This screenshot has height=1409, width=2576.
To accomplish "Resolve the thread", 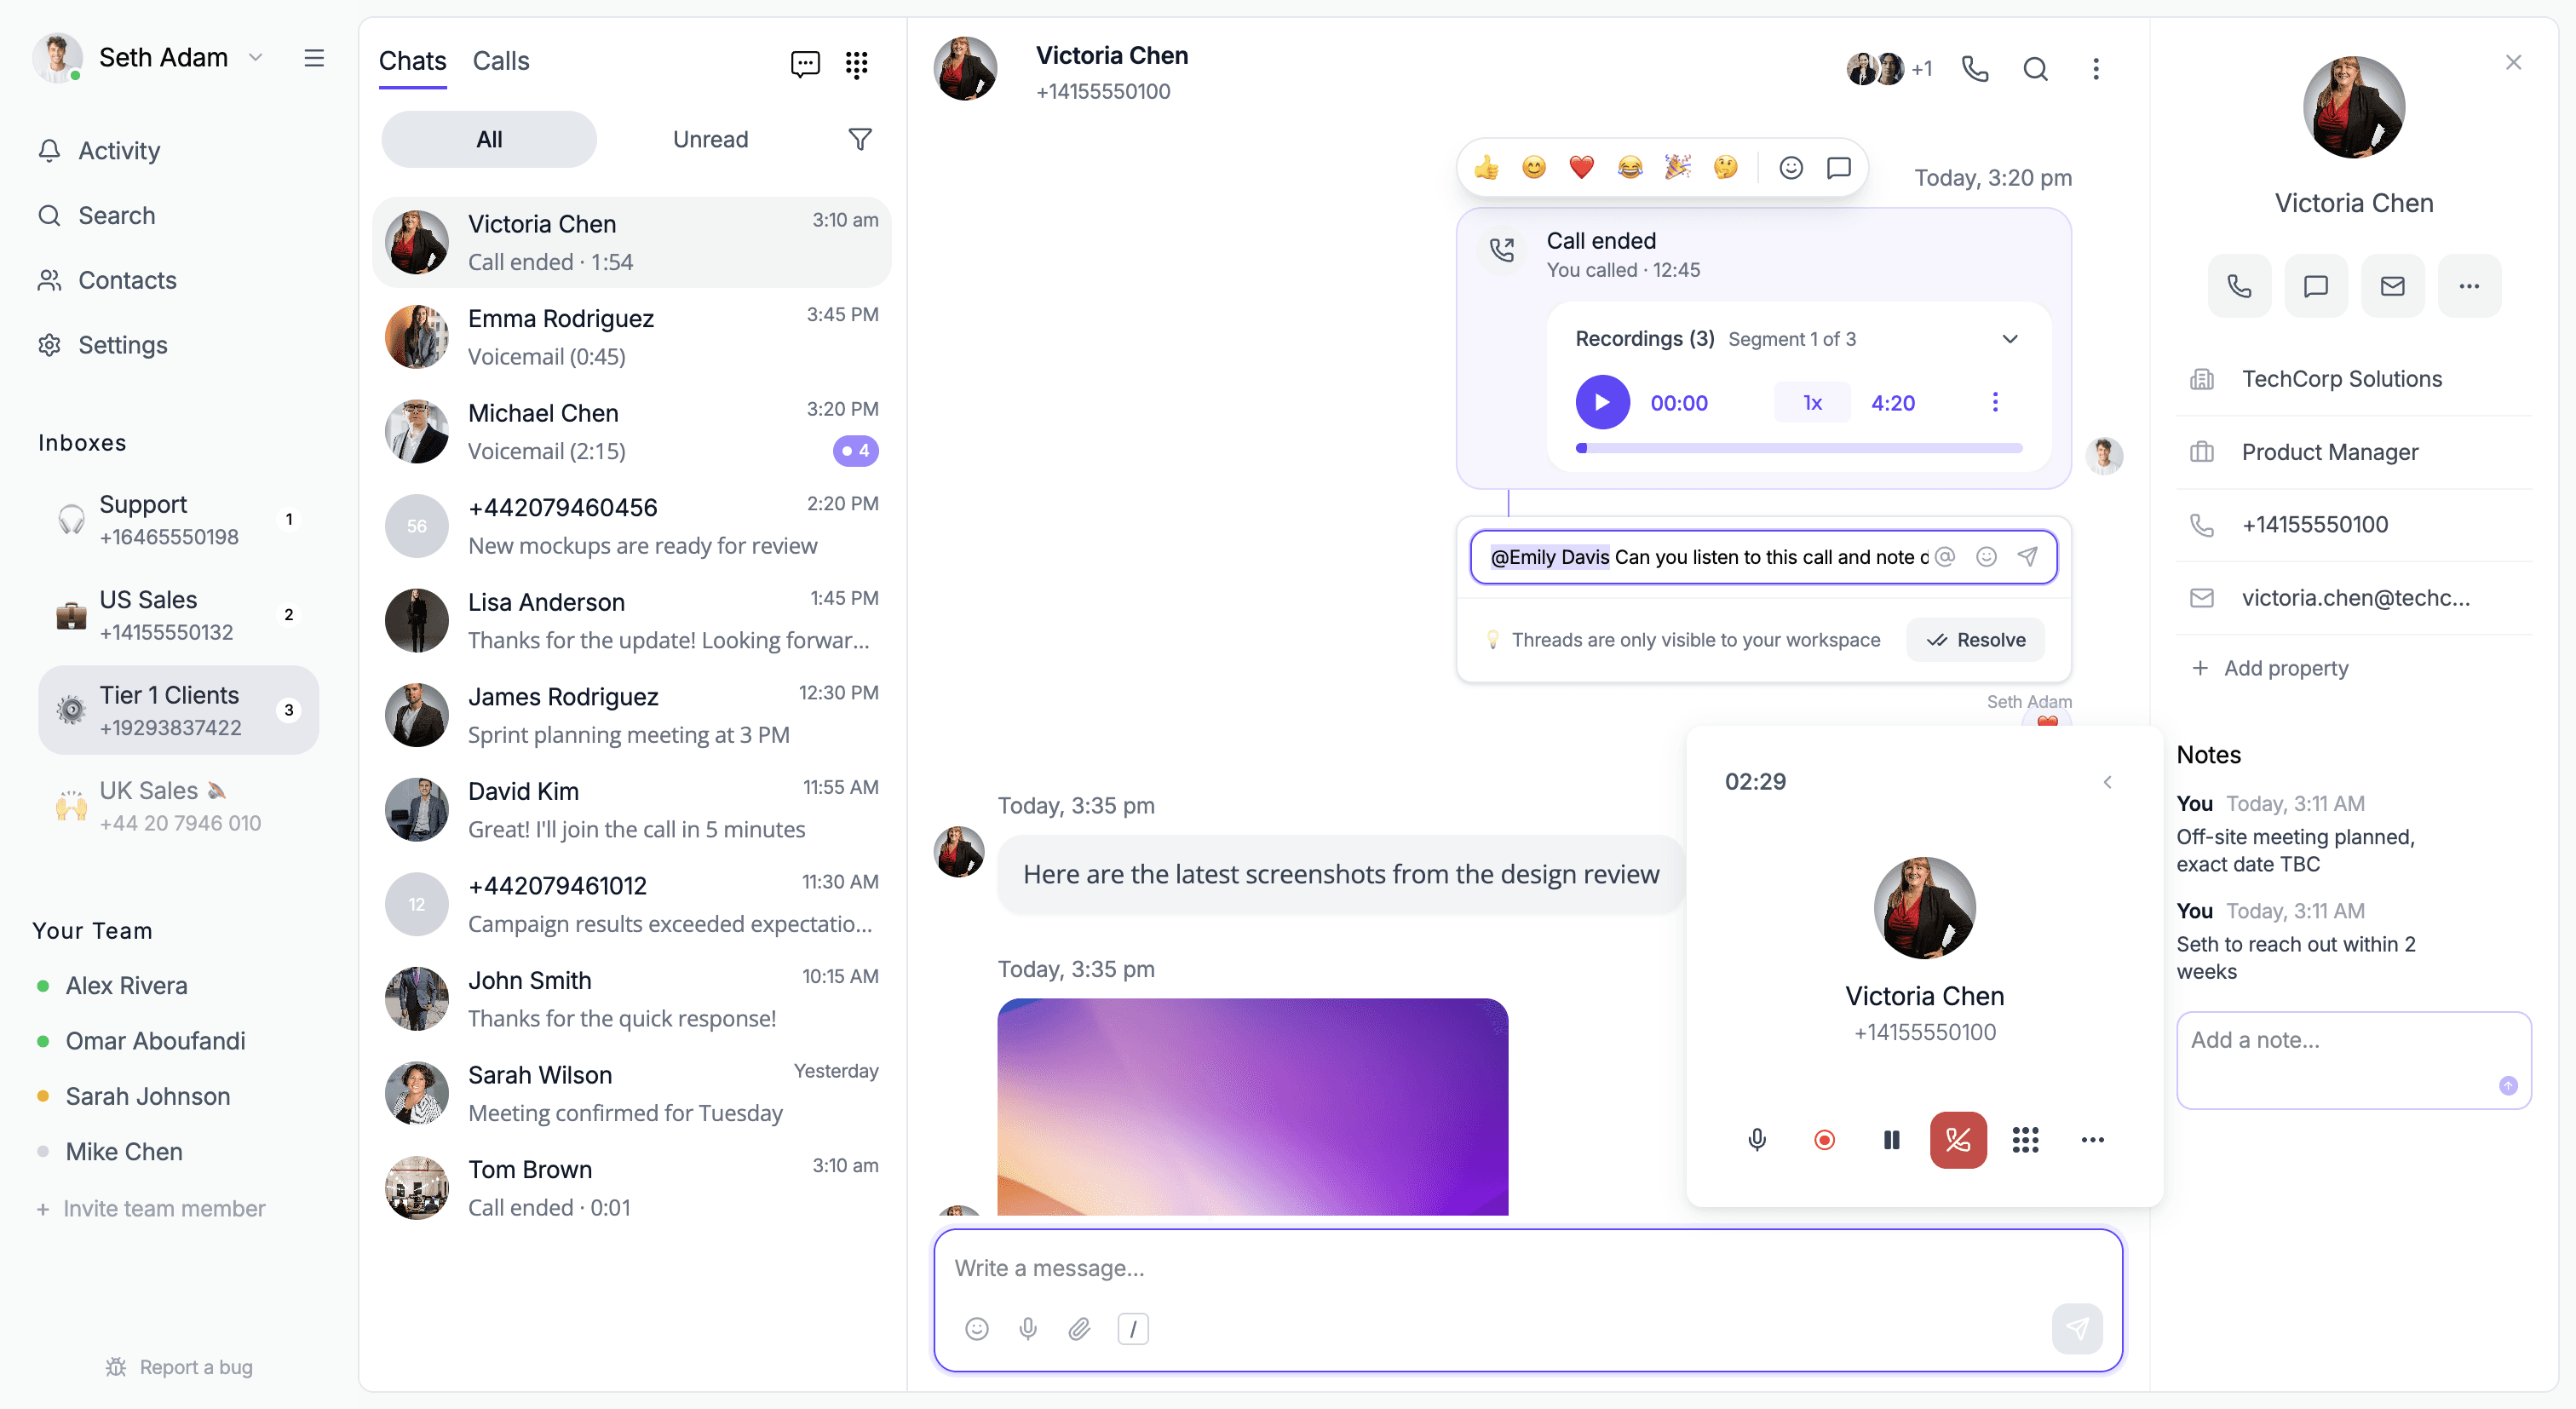I will (x=1975, y=640).
